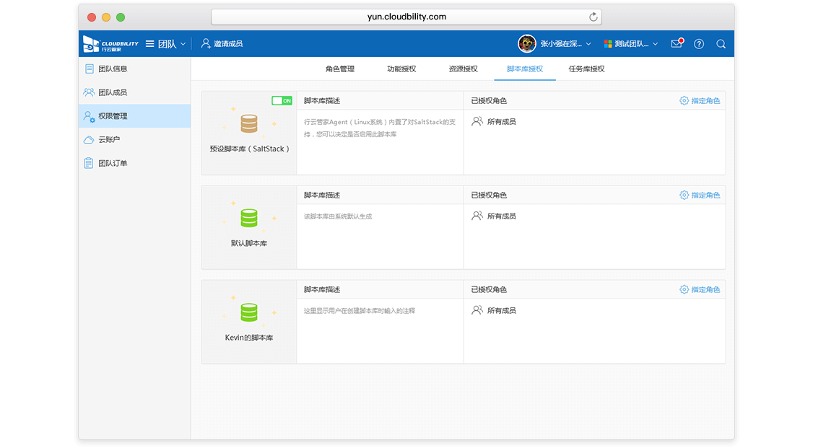Click the Kevin的脚本库 database icon

[x=249, y=312]
